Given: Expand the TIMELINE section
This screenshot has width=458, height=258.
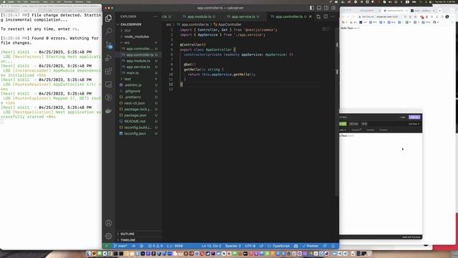Looking at the screenshot, I should [127, 240].
